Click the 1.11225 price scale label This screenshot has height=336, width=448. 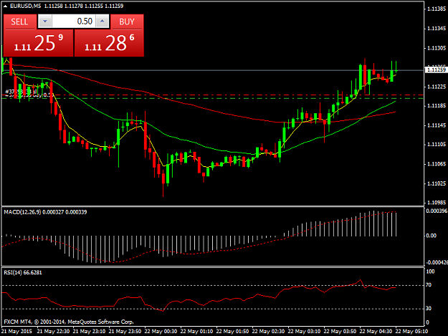tap(437, 87)
